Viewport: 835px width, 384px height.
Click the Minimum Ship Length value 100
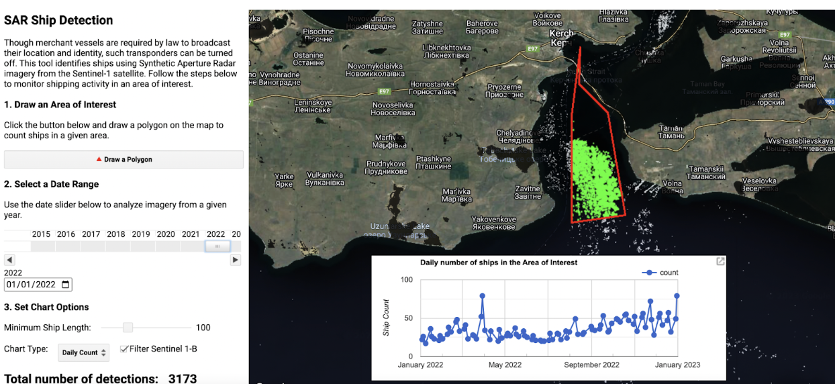click(203, 328)
